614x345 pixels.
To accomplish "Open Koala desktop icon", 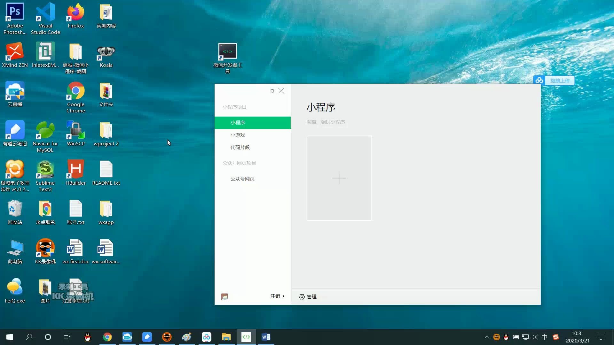I will pos(106,55).
